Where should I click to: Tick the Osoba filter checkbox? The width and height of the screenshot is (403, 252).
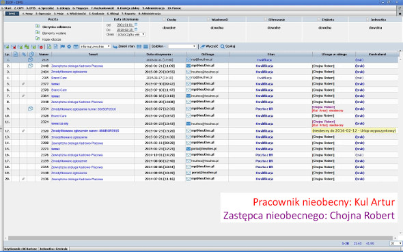(164, 19)
